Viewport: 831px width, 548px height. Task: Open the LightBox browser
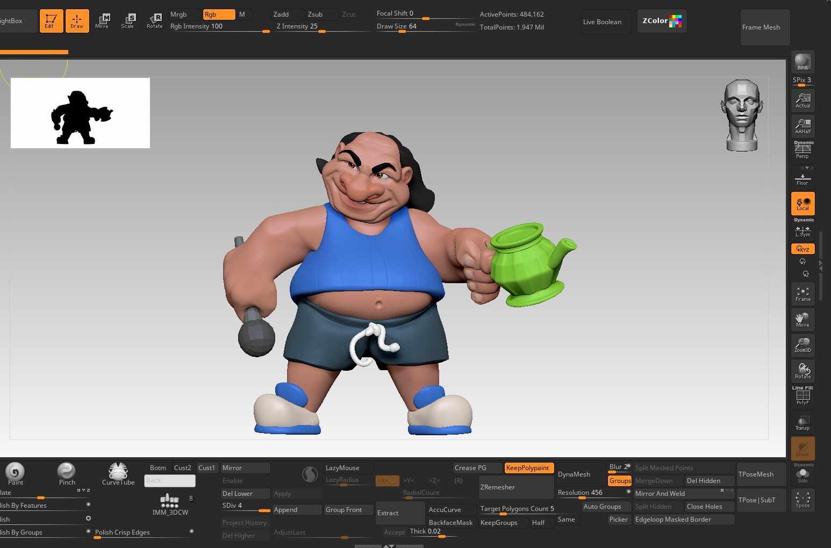pyautogui.click(x=18, y=21)
